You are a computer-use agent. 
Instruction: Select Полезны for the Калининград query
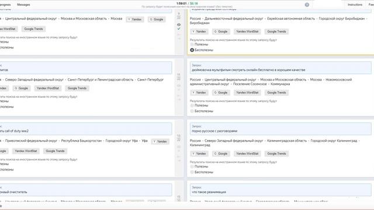point(192,166)
